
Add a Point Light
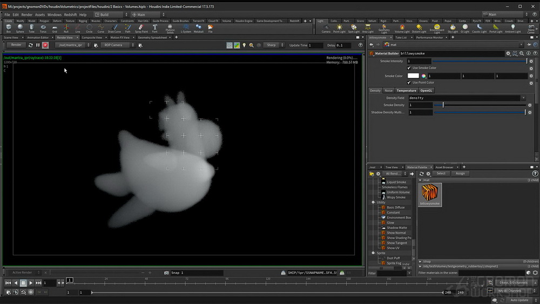(x=339, y=29)
